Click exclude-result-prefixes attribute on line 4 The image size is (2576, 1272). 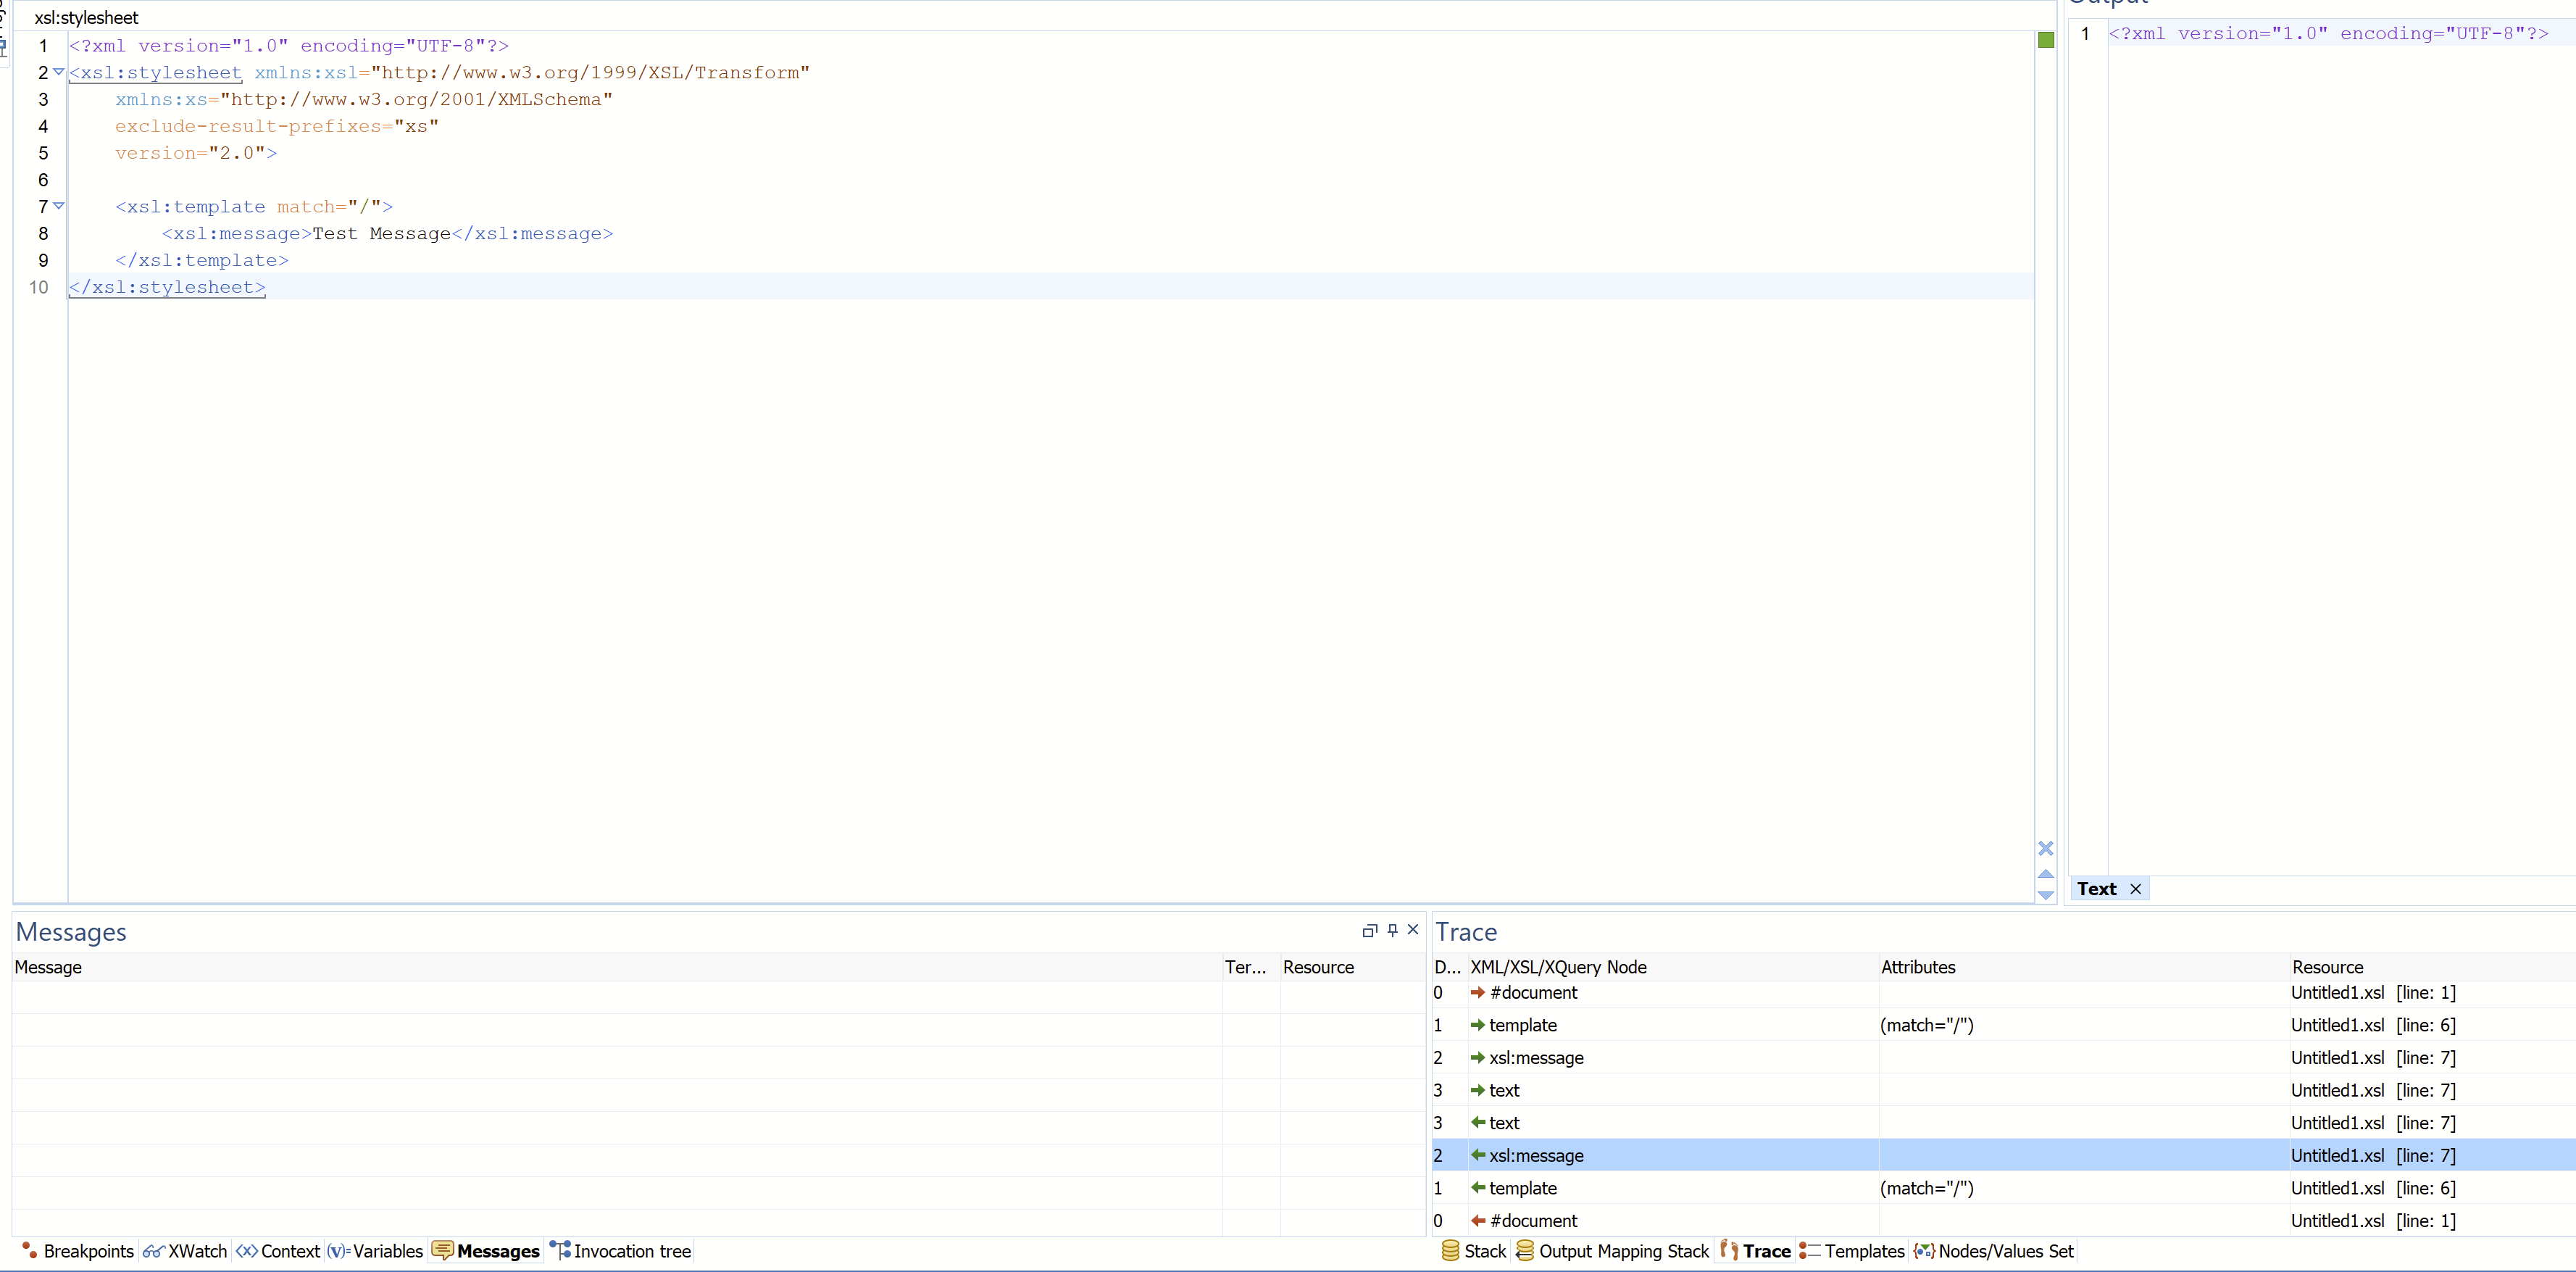[277, 126]
